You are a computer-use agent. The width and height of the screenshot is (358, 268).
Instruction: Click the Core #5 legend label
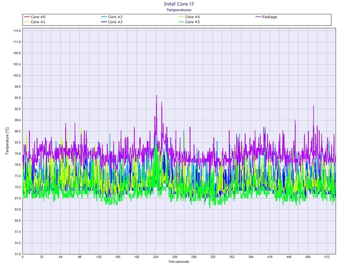tap(192, 22)
